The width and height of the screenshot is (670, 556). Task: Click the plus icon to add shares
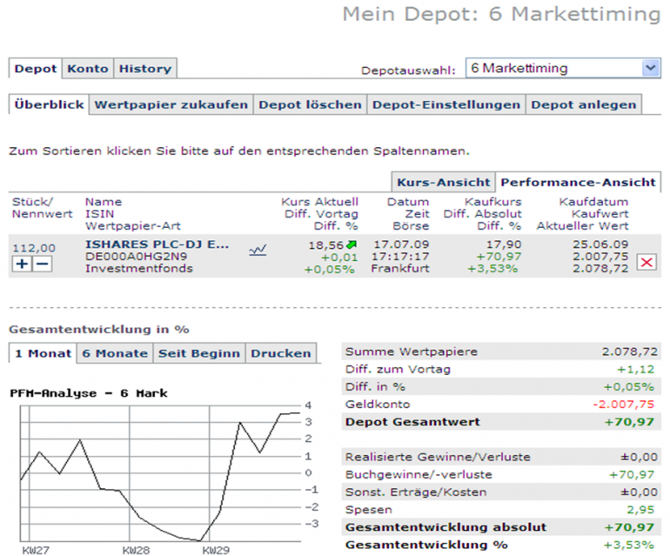(22, 264)
